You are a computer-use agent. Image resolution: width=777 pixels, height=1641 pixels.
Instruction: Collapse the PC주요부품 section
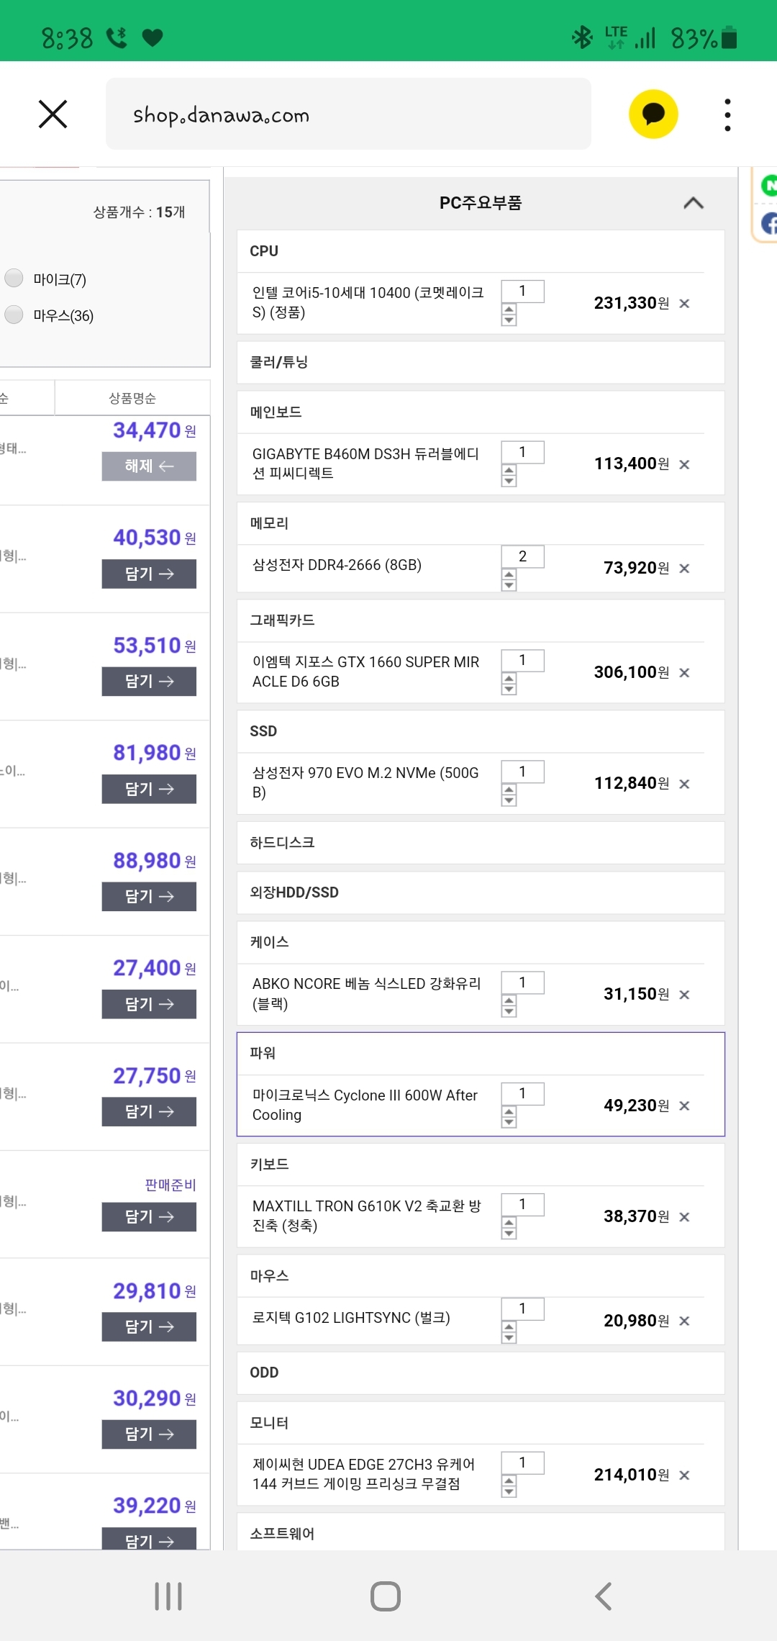tap(693, 203)
